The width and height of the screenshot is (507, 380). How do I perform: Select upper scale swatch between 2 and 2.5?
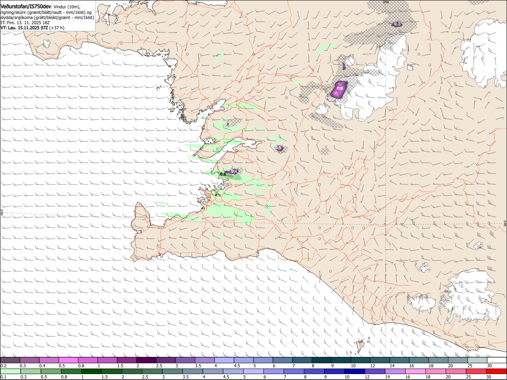coord(147,360)
